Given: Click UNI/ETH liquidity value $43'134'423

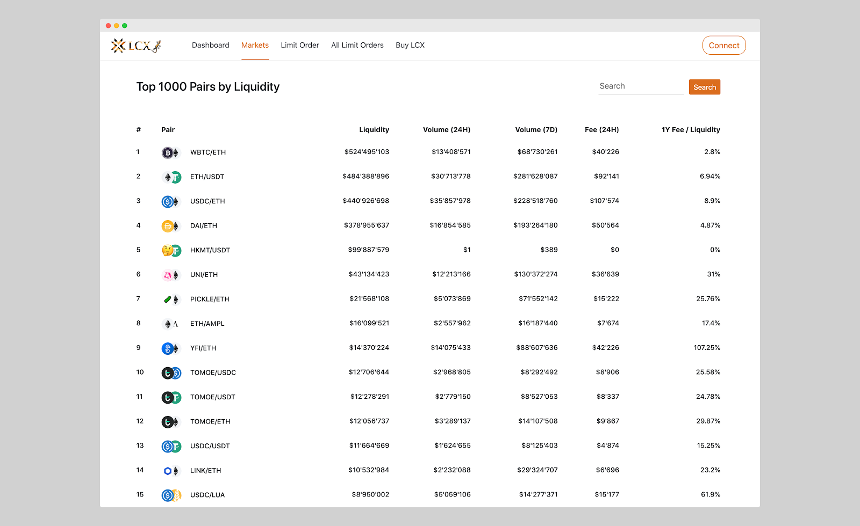Looking at the screenshot, I should (369, 274).
